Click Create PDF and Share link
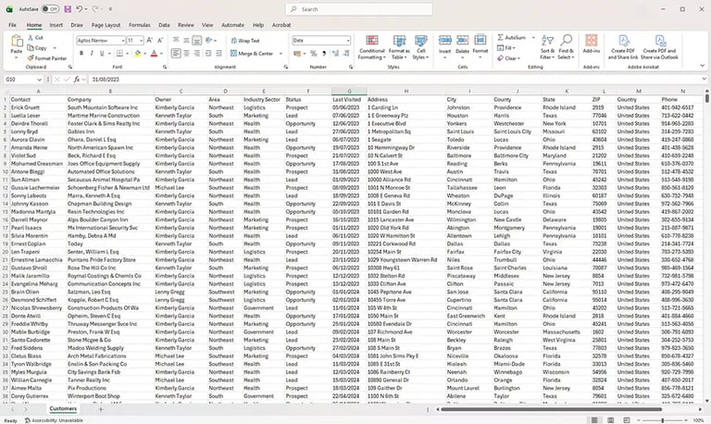Viewport: 711px width, 424px height. (x=623, y=47)
